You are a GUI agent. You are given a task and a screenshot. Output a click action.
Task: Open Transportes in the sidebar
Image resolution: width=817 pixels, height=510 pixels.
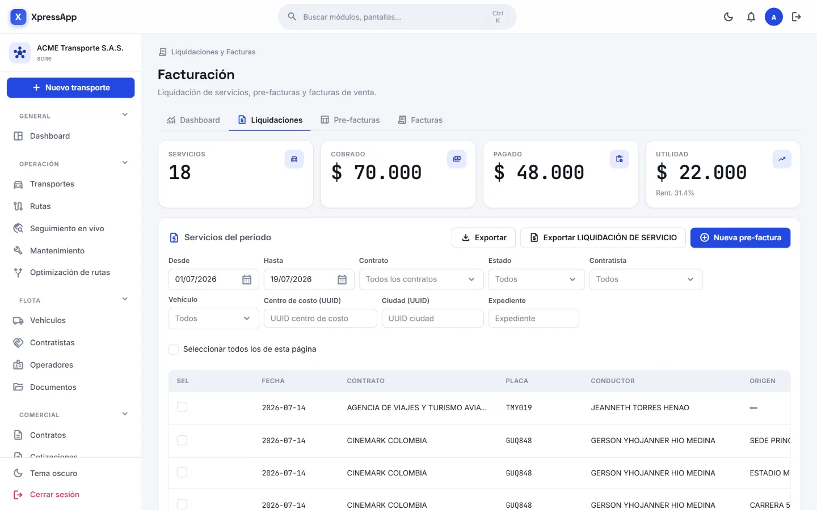point(71,184)
